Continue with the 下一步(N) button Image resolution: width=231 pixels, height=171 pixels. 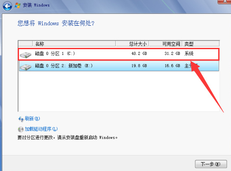pos(211,164)
